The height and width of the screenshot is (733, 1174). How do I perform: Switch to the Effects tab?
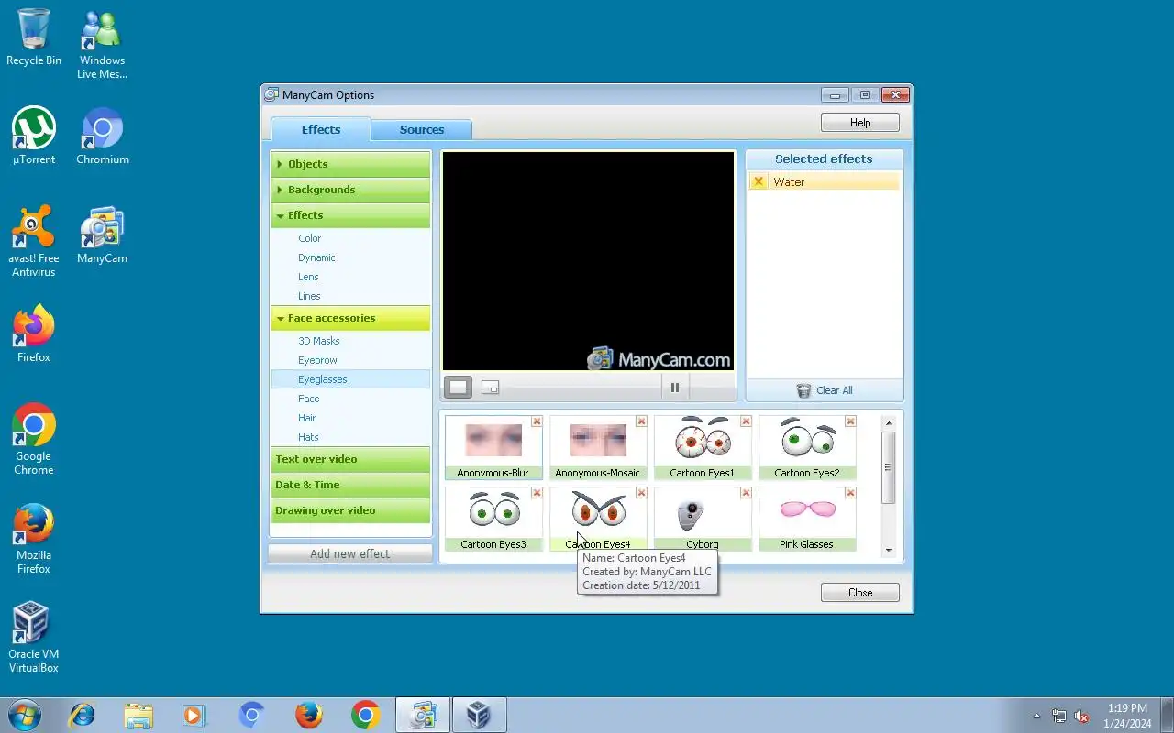pos(321,129)
